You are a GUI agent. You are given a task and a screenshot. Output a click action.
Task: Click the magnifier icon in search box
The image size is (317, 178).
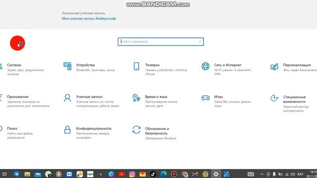200,42
